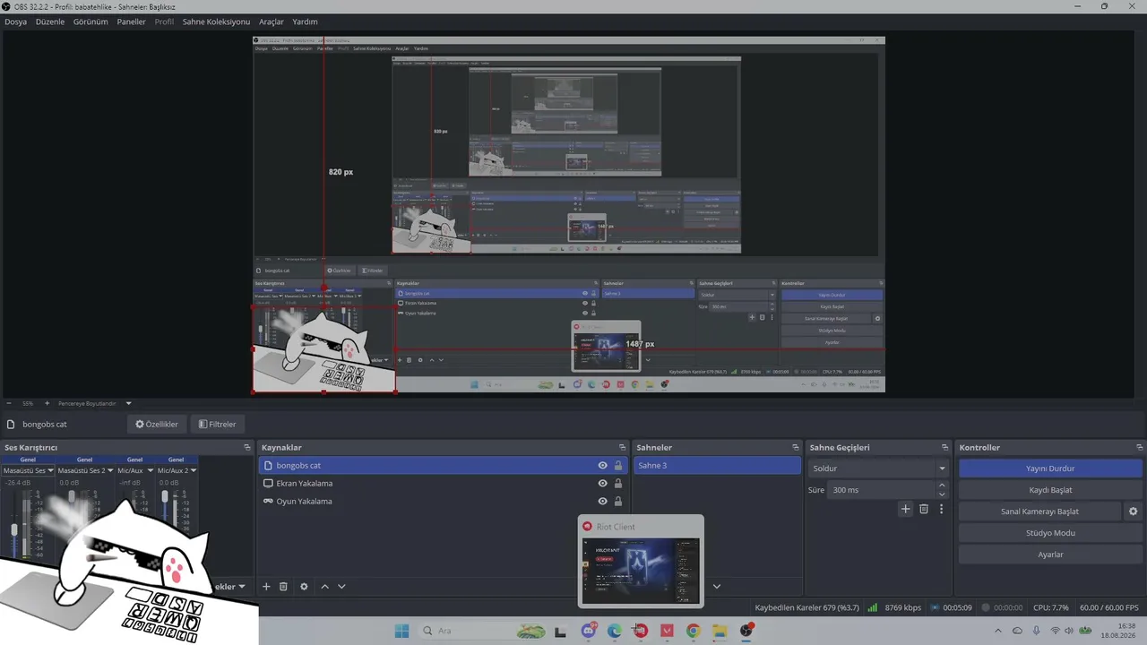Screen dimensions: 1147x645
Task: Open source properties gear in Kaynaklar toolbar
Action: point(304,587)
